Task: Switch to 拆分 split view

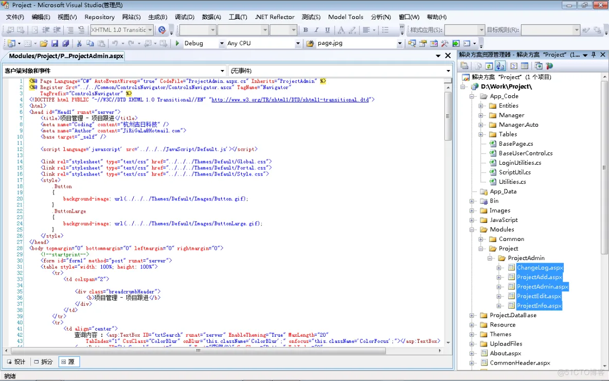Action: 43,362
